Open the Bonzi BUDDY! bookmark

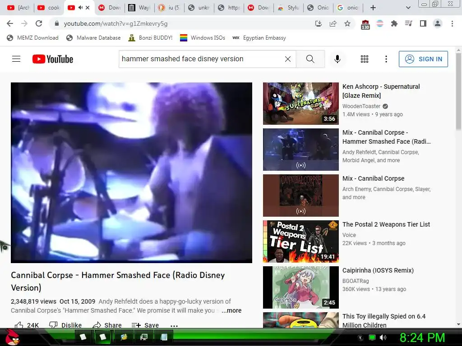pos(151,38)
